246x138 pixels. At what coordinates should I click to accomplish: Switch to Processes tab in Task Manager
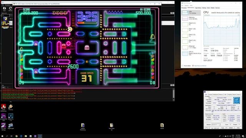tap(184, 8)
